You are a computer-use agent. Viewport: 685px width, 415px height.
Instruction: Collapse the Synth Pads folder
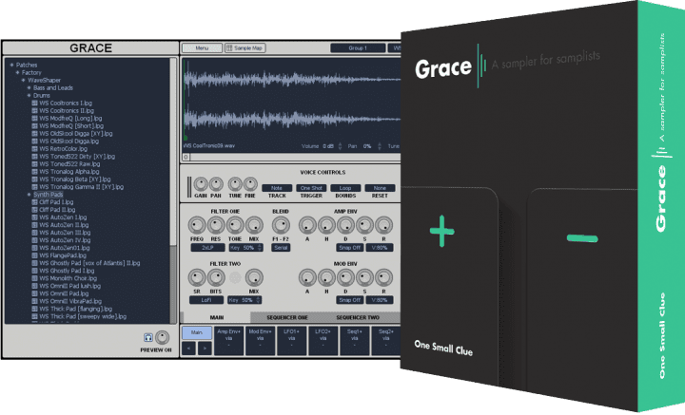[29, 195]
